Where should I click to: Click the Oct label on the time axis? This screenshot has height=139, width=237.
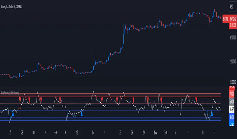[x=34, y=133]
